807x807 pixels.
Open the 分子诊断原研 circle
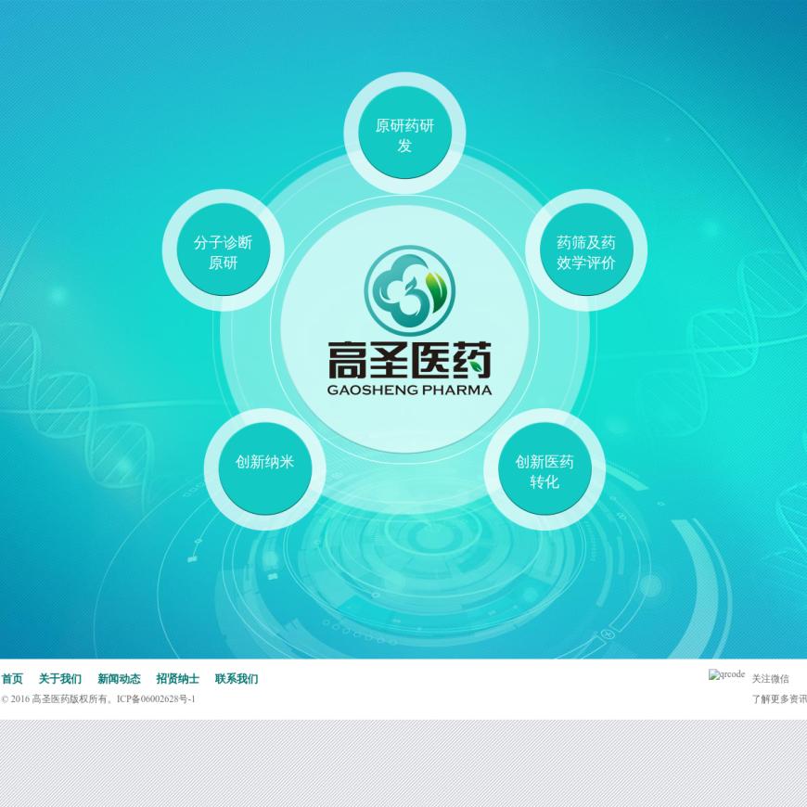[x=224, y=250]
